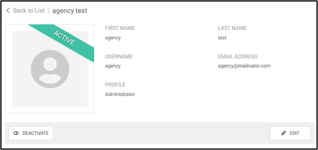Select the Administrator profile value
The width and height of the screenshot is (318, 150).
click(x=120, y=94)
